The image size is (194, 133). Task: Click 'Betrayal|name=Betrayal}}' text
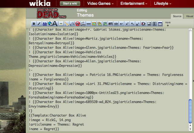click(52, 43)
